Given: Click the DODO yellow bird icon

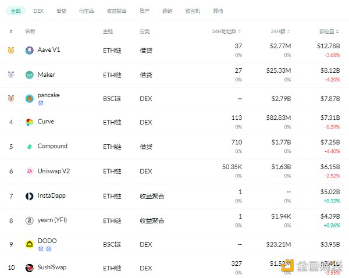Looking at the screenshot, I should click(29, 244).
